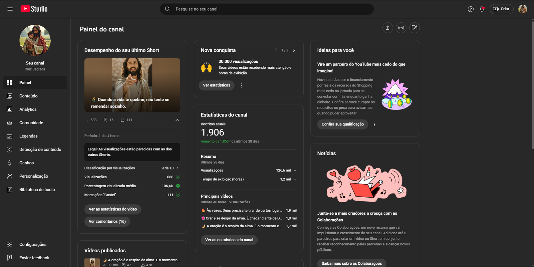This screenshot has width=534, height=267.
Task: Open the Criar dropdown button
Action: [501, 9]
